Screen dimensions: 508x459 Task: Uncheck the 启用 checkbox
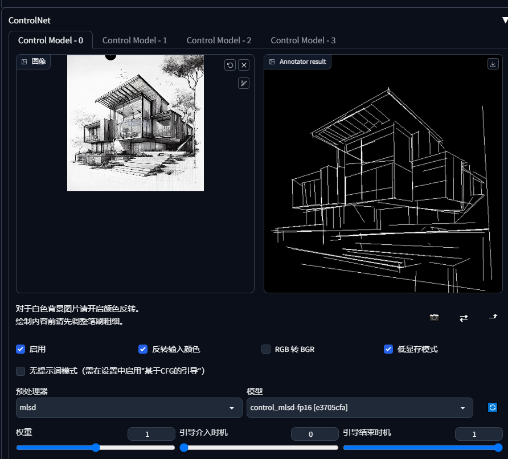21,349
